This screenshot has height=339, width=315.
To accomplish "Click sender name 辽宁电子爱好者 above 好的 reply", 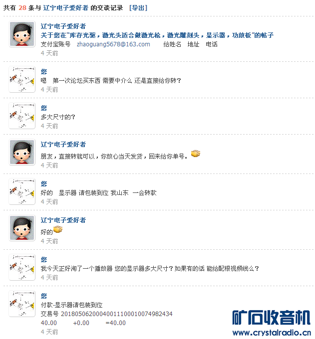I will coord(63,220).
